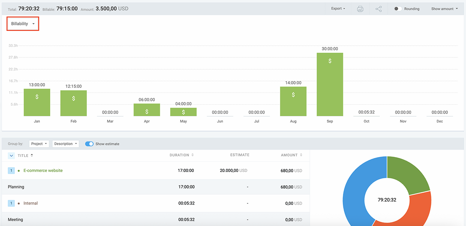Click the share report icon
This screenshot has height=226, width=466.
tap(378, 9)
